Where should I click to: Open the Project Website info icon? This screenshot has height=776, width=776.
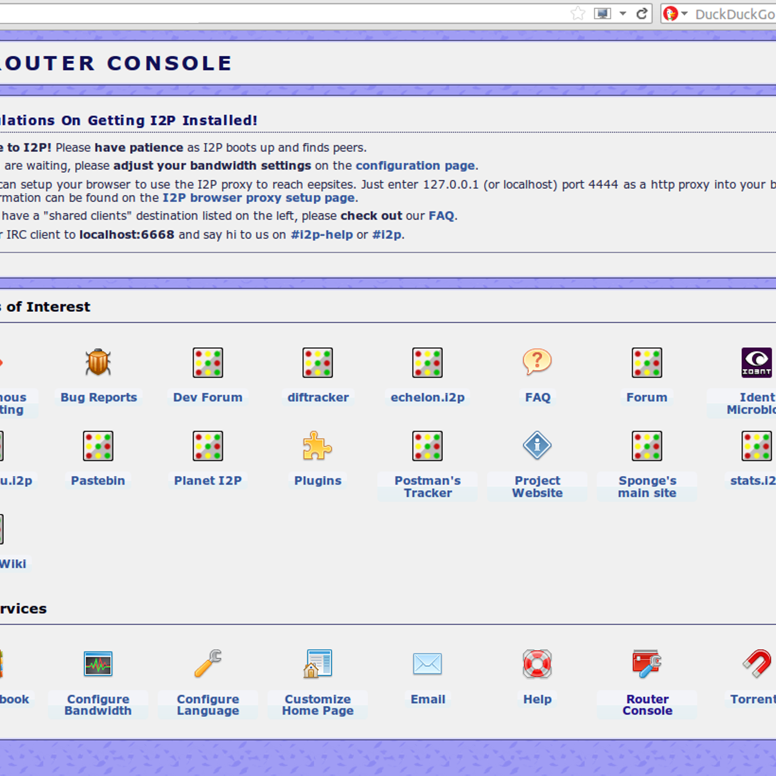tap(537, 445)
